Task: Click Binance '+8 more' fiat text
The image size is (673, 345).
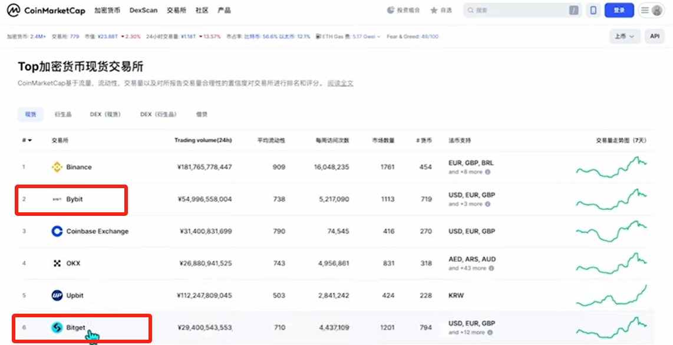Action: [466, 172]
